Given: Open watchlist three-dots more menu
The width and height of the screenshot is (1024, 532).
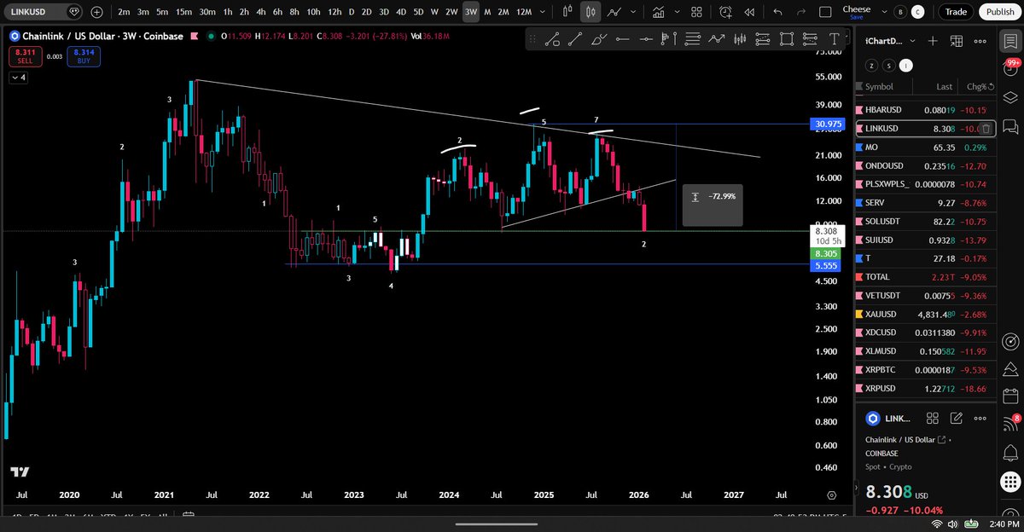Looking at the screenshot, I should [980, 41].
